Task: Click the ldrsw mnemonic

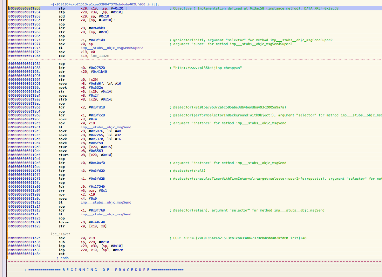Action: [64, 222]
